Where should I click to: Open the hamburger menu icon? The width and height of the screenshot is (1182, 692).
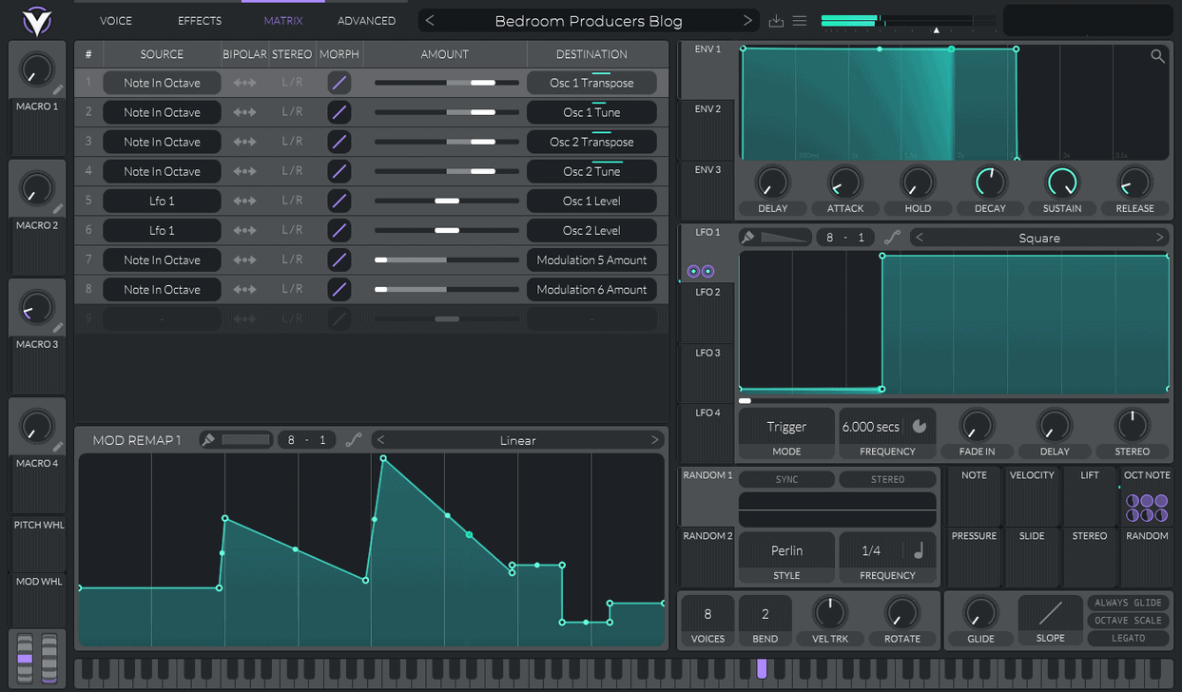[800, 21]
